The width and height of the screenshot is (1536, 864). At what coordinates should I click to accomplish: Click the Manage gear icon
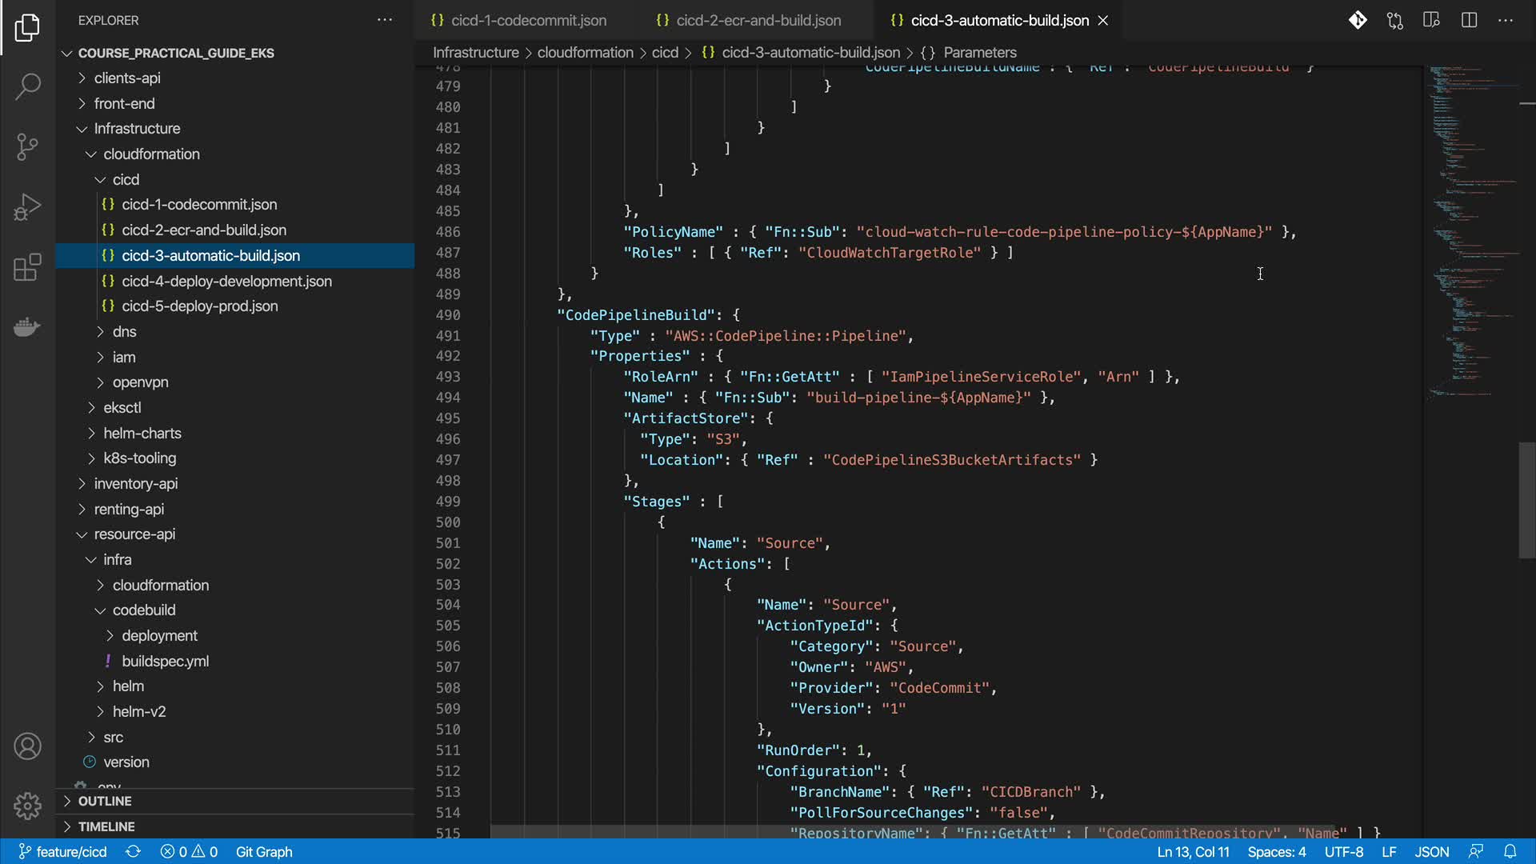[x=27, y=806]
